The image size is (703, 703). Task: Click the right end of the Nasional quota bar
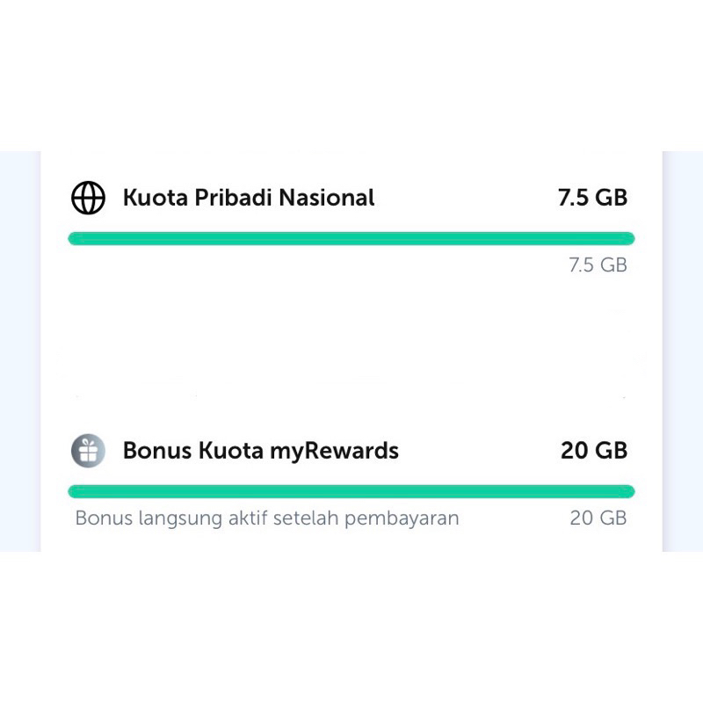tap(627, 238)
